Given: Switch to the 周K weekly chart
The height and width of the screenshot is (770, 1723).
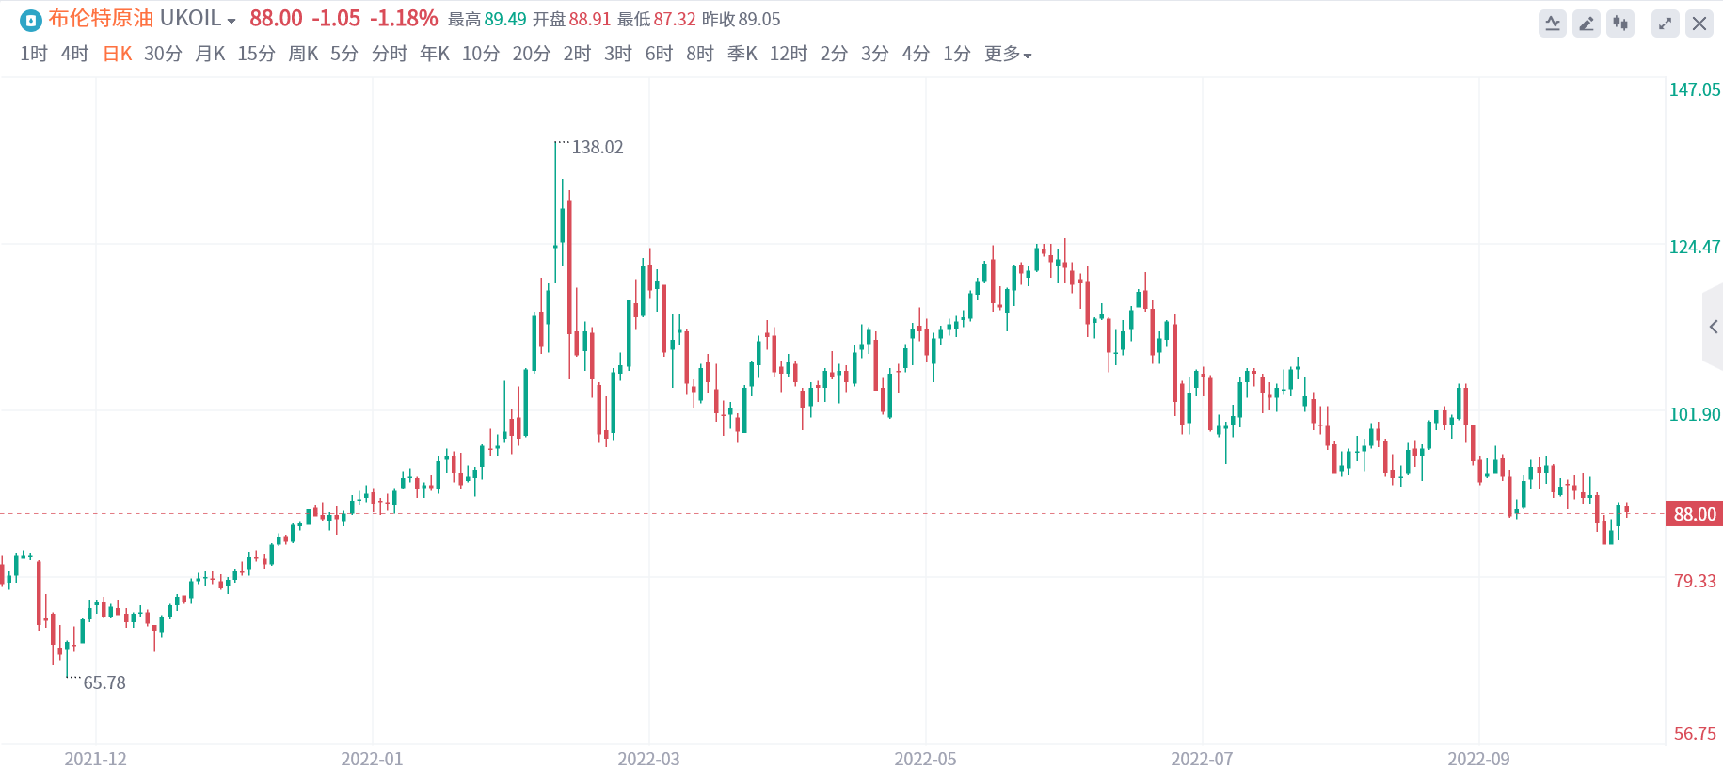Looking at the screenshot, I should pos(303,54).
